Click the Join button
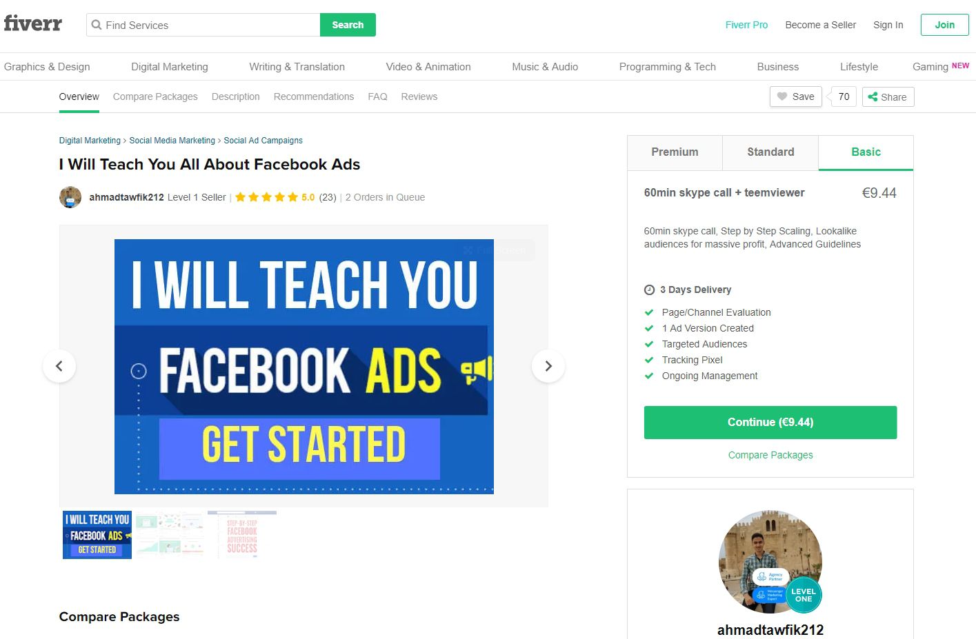 tap(944, 25)
